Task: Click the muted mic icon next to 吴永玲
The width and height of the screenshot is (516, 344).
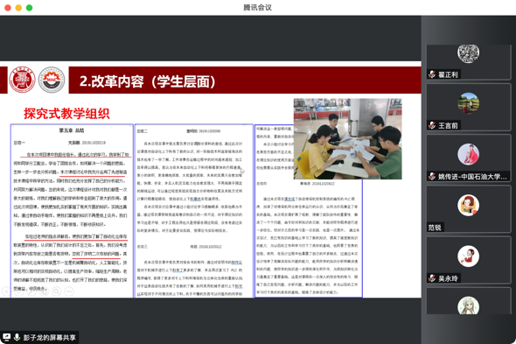Action: click(432, 278)
